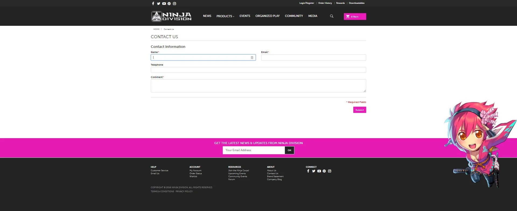Open Instagram icon under footer Connect

pyautogui.click(x=330, y=171)
